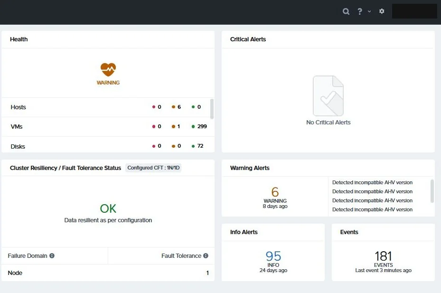The width and height of the screenshot is (441, 293).
Task: Open the settings gear icon
Action: tap(382, 11)
